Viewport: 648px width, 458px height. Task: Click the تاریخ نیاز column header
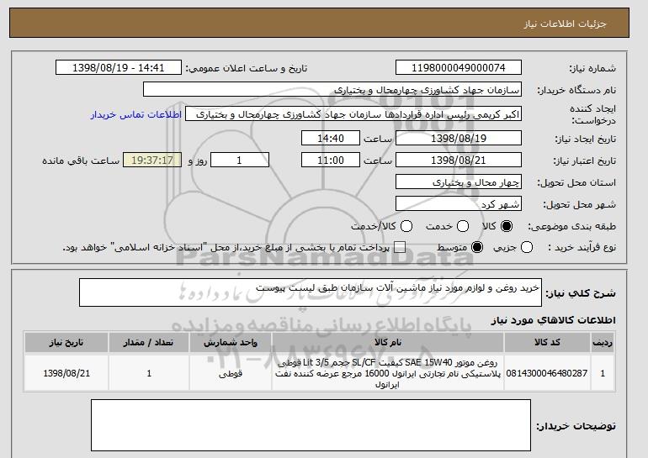(x=66, y=343)
